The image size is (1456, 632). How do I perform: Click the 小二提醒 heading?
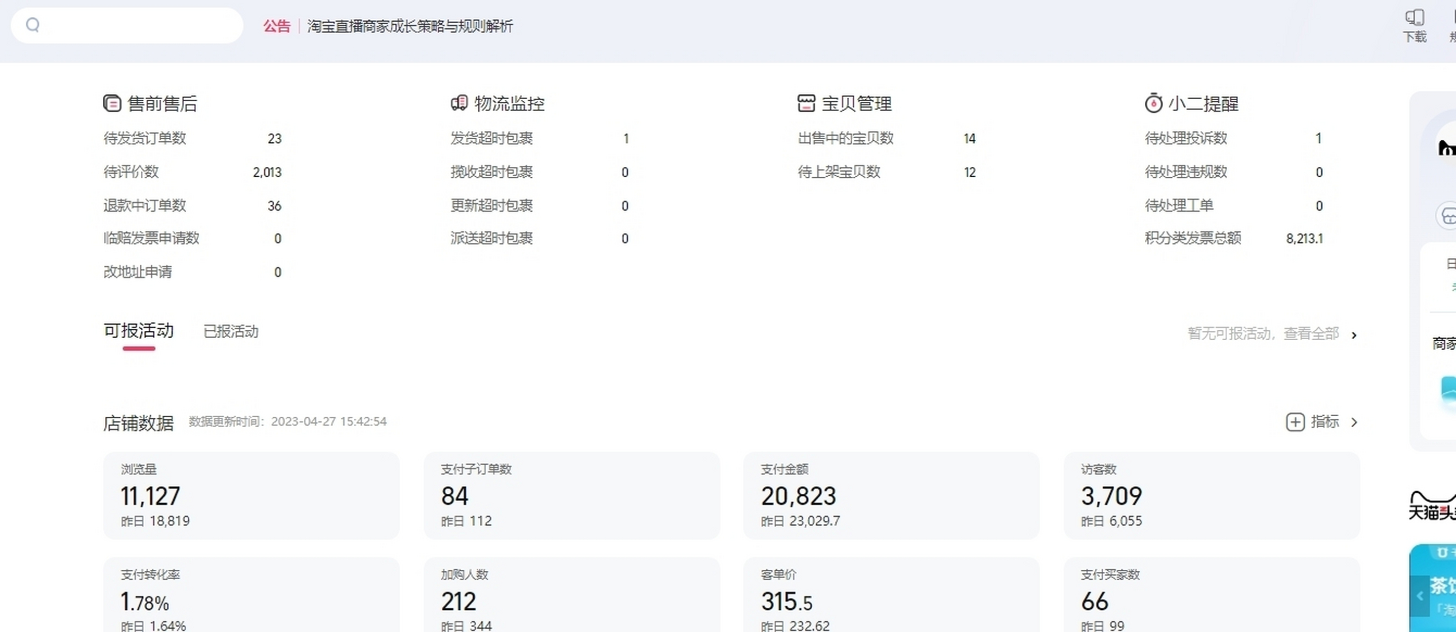coord(1204,103)
